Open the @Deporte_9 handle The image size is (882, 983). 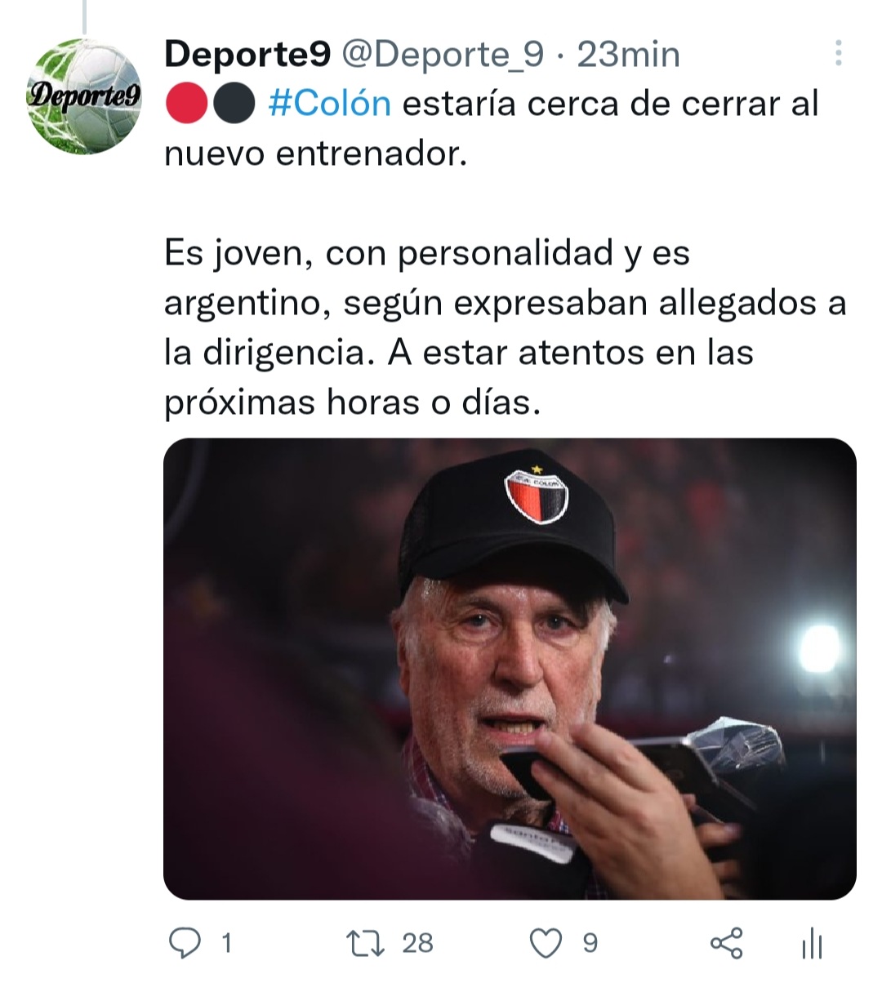tap(442, 55)
